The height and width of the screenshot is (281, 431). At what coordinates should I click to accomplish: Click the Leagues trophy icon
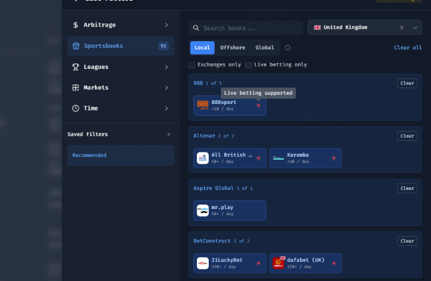point(76,67)
